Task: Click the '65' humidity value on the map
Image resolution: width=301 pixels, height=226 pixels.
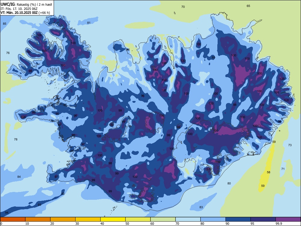Action: pyautogui.click(x=248, y=6)
